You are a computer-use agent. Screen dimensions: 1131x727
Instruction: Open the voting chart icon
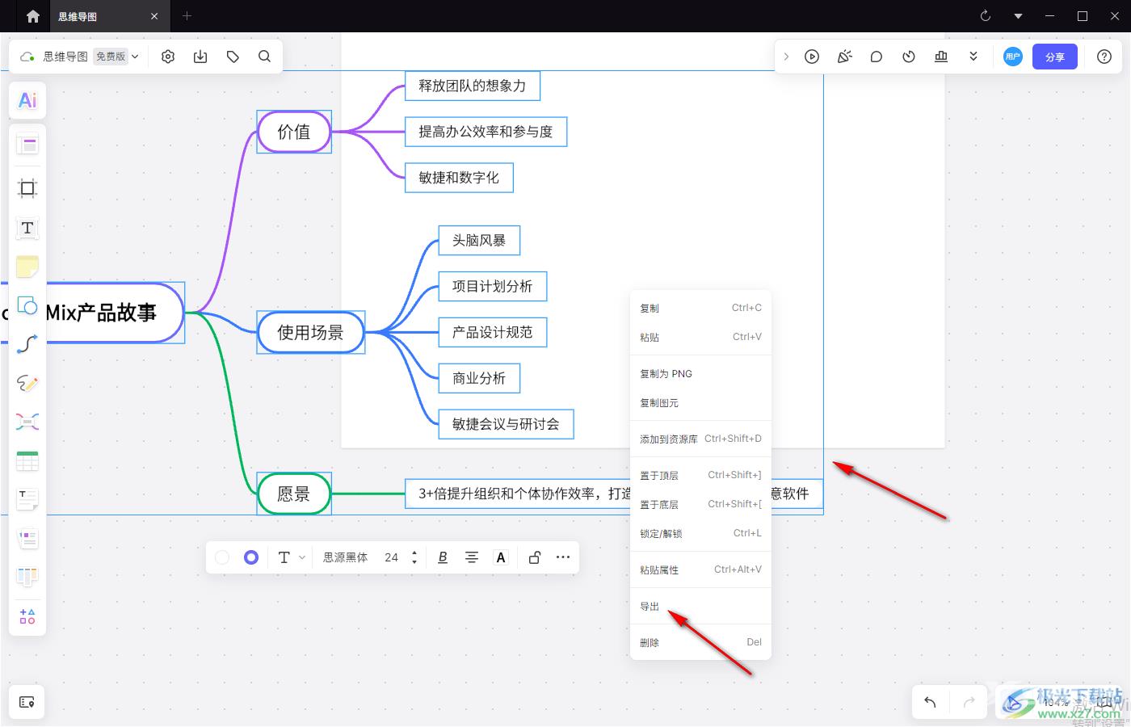pos(941,57)
